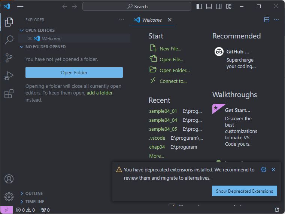Click the Search command center box
This screenshot has width=285, height=214.
137,6
